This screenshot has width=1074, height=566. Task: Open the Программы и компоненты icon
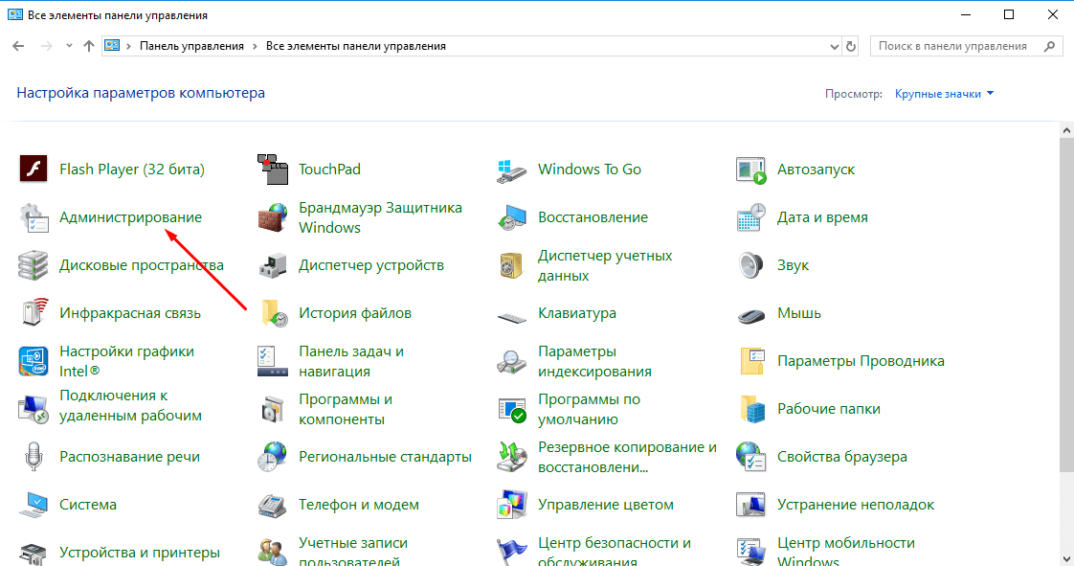point(273,409)
